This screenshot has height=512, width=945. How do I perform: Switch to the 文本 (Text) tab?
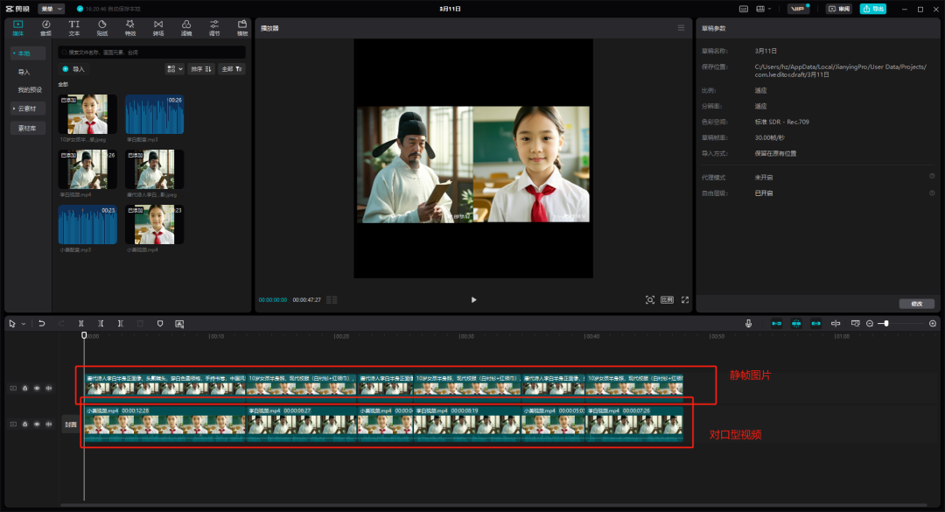point(73,27)
